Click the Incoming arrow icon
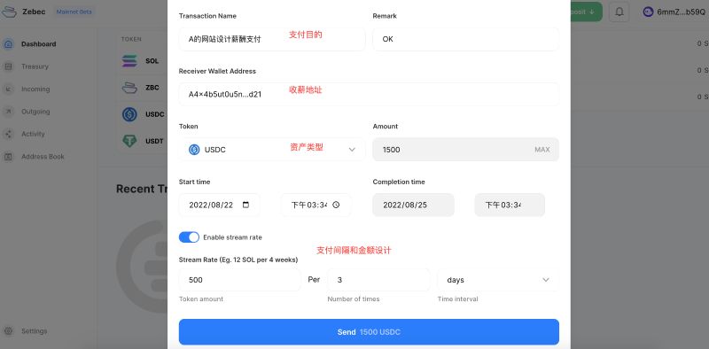The width and height of the screenshot is (709, 349). coord(8,89)
